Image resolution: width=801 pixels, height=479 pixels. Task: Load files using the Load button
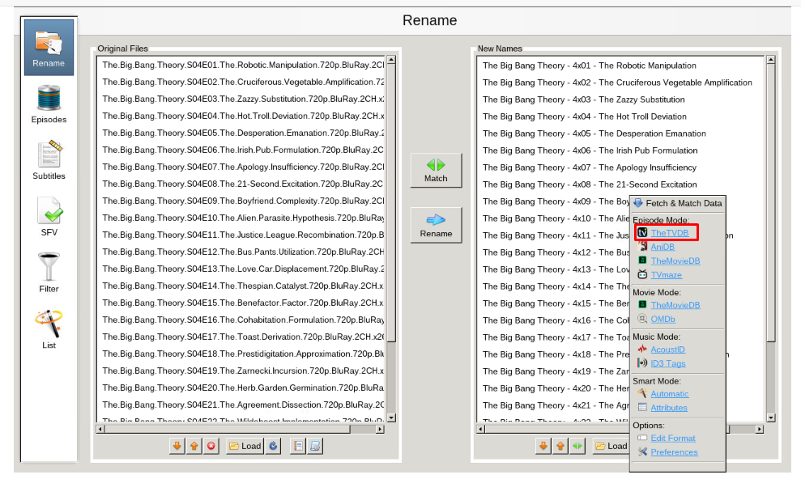click(x=244, y=446)
